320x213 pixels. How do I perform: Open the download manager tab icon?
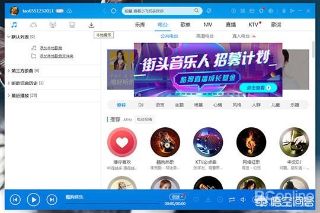point(91,25)
